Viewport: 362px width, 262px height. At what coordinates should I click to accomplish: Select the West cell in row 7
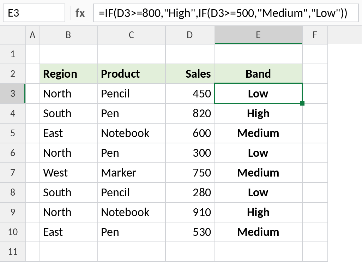(x=69, y=173)
